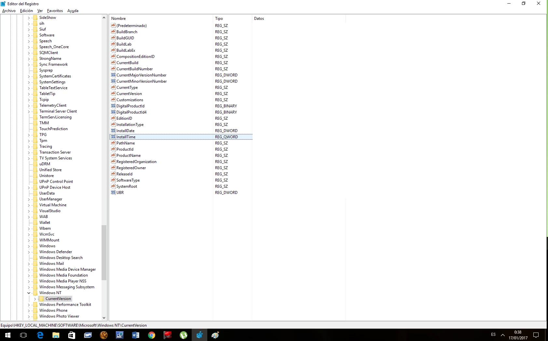Click the Datos column header
548x341 pixels.
[299, 19]
